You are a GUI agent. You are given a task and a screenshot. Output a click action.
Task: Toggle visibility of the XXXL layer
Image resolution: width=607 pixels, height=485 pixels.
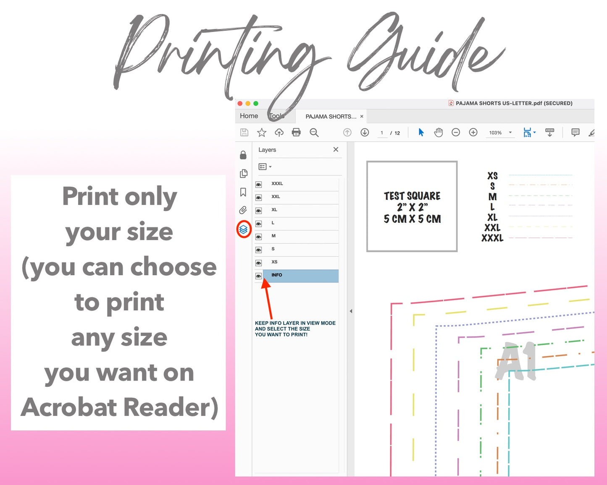pyautogui.click(x=259, y=185)
